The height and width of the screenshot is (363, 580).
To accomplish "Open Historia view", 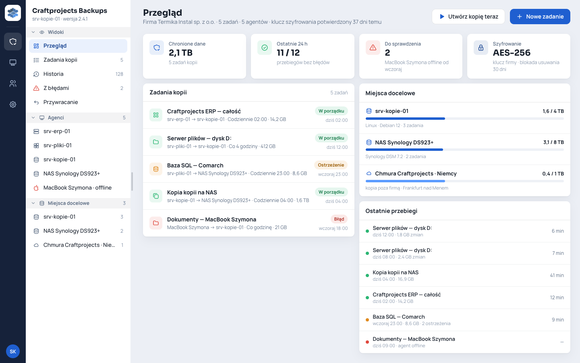I will [x=78, y=74].
